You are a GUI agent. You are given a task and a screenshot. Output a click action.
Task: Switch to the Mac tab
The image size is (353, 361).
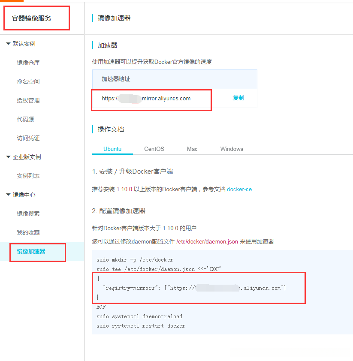click(x=192, y=149)
